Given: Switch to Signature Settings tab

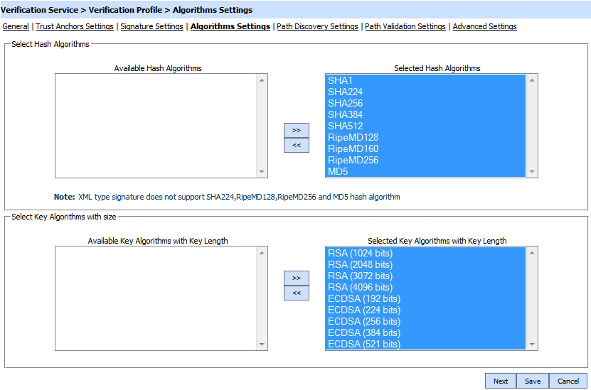Looking at the screenshot, I should (x=151, y=26).
